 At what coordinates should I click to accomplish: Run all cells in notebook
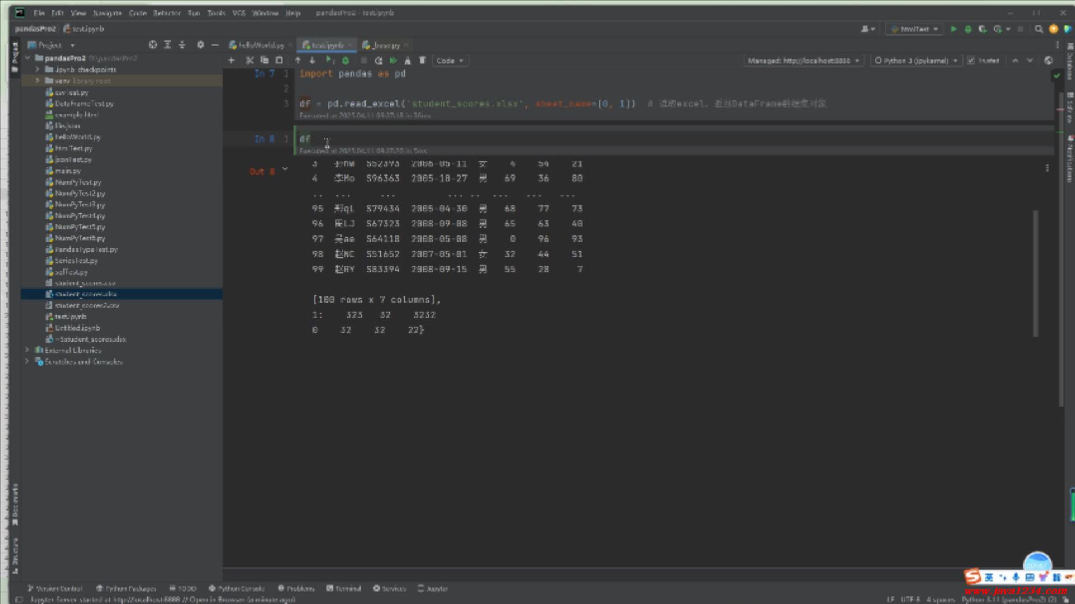[x=393, y=60]
